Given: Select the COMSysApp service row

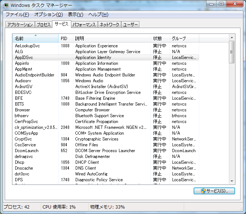Looking at the screenshot, I should [106, 133].
